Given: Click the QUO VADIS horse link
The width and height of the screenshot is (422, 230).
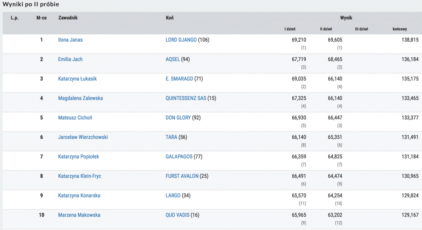Looking at the screenshot, I should [x=177, y=215].
